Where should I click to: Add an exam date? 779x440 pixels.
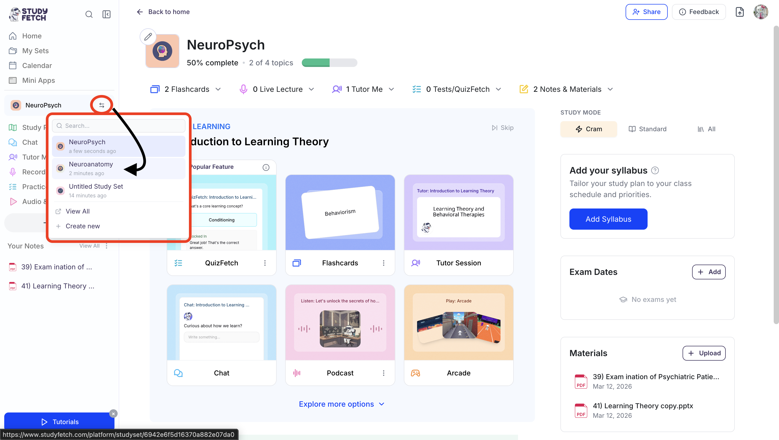(x=709, y=272)
